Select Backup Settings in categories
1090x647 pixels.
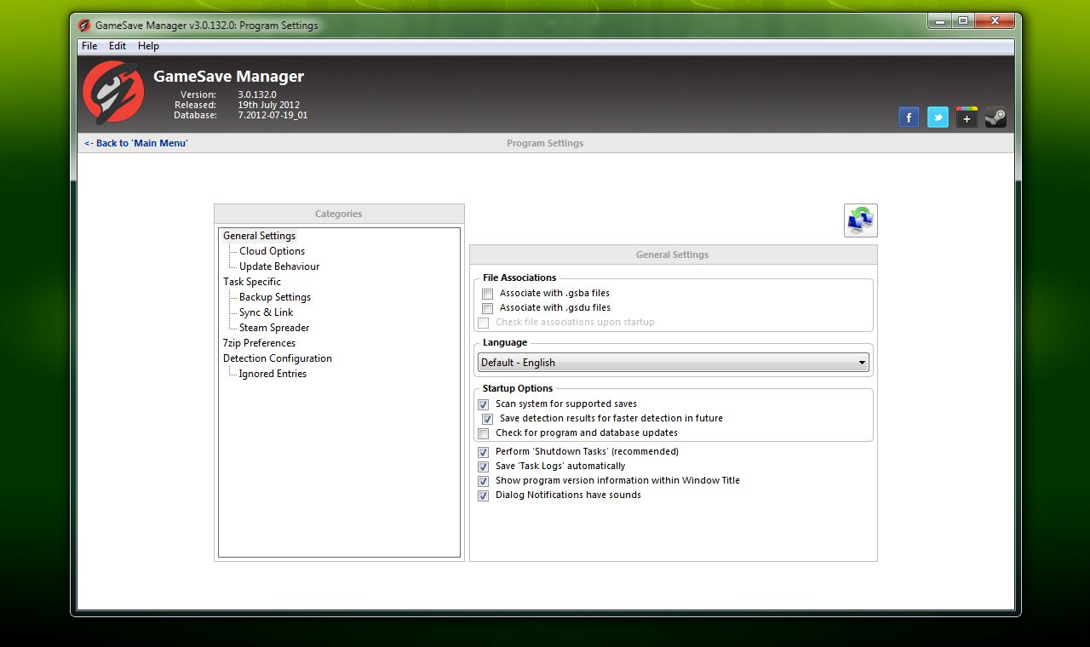(275, 297)
